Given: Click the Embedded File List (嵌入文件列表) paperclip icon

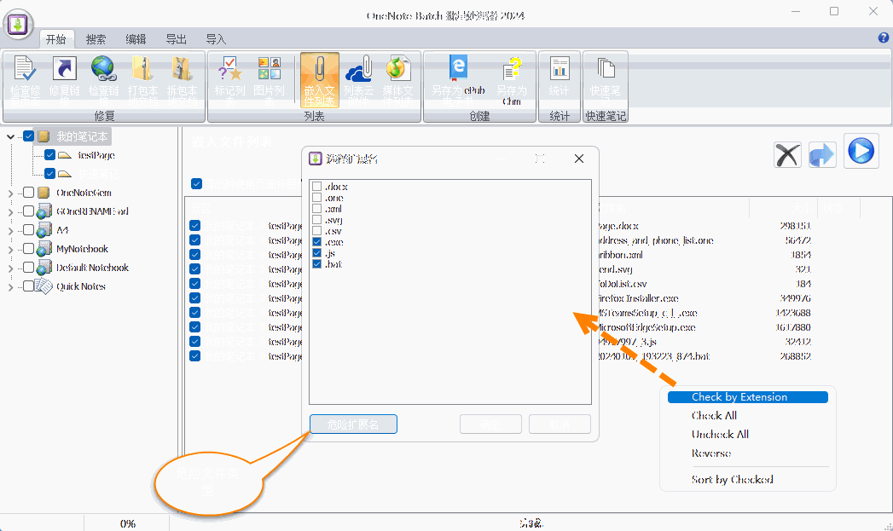Looking at the screenshot, I should [320, 80].
